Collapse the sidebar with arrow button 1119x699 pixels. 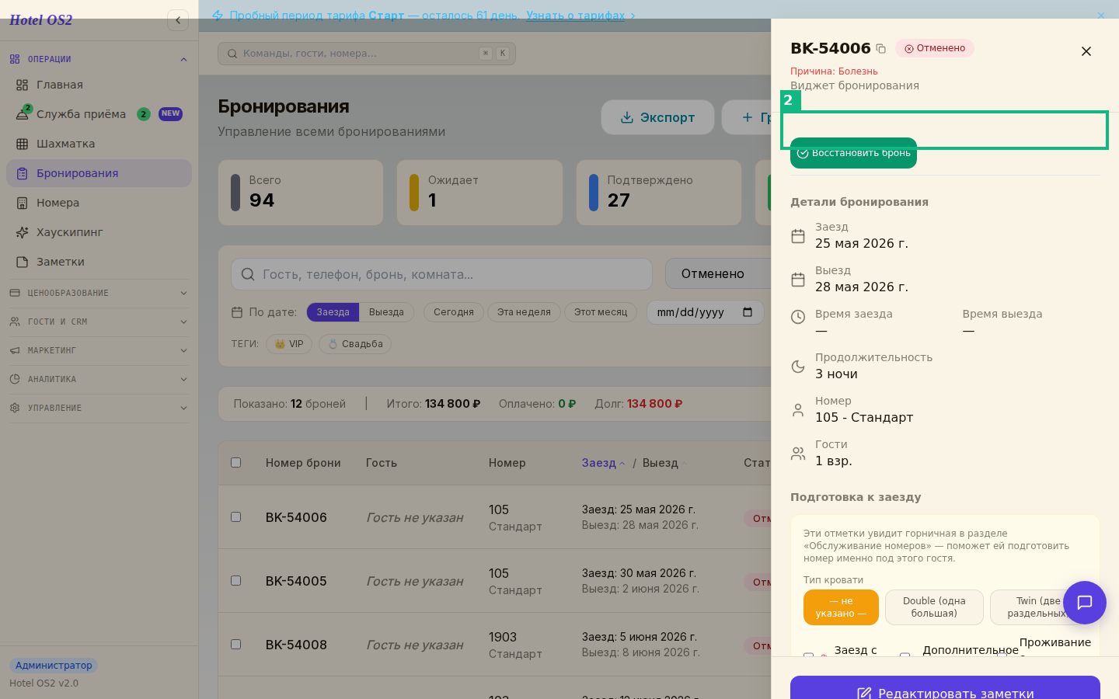178,20
